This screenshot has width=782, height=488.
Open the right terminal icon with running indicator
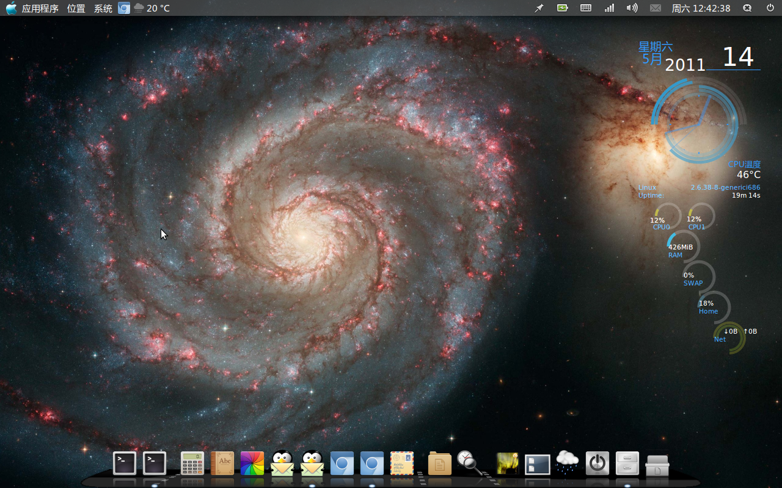point(155,464)
